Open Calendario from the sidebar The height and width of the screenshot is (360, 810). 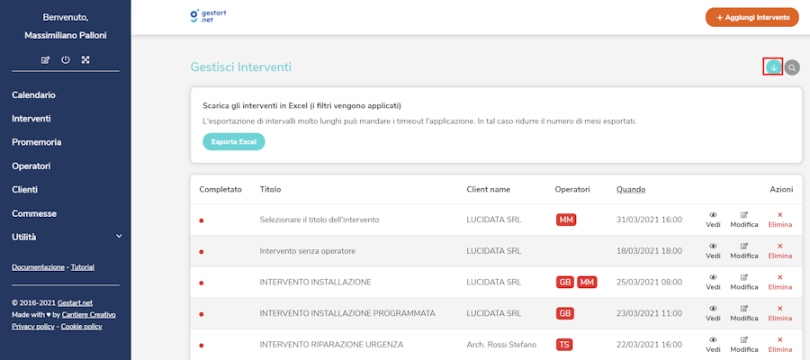(34, 94)
